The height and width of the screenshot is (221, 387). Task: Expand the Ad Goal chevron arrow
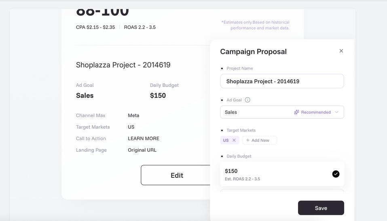point(336,112)
